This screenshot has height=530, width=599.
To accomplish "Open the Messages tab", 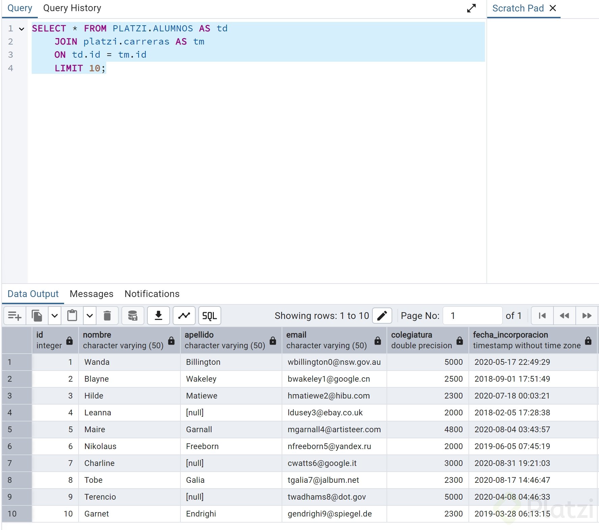I will pos(91,294).
